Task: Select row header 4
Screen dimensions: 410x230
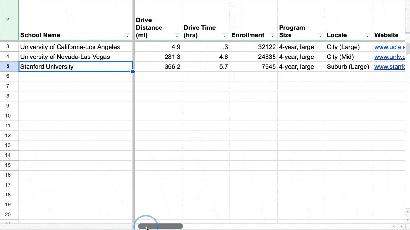Action: pos(9,57)
